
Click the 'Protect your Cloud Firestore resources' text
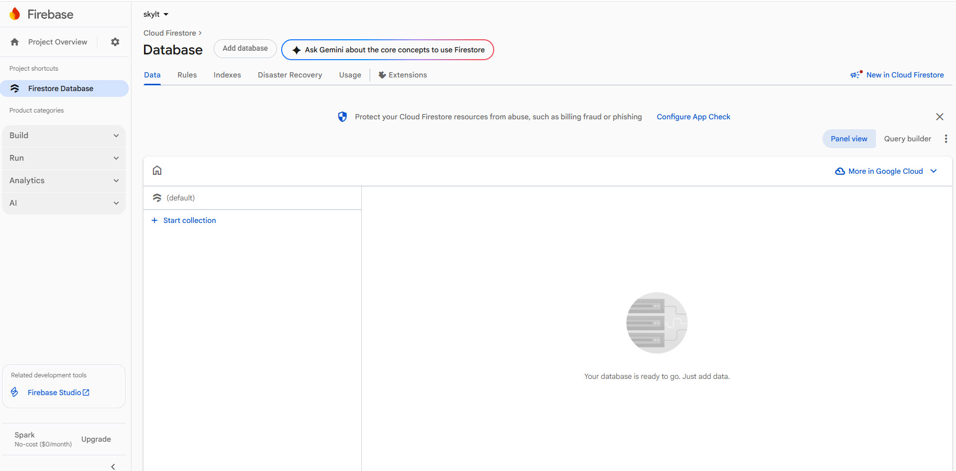click(x=498, y=117)
